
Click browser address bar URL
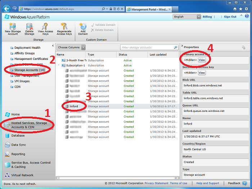[x=49, y=9]
